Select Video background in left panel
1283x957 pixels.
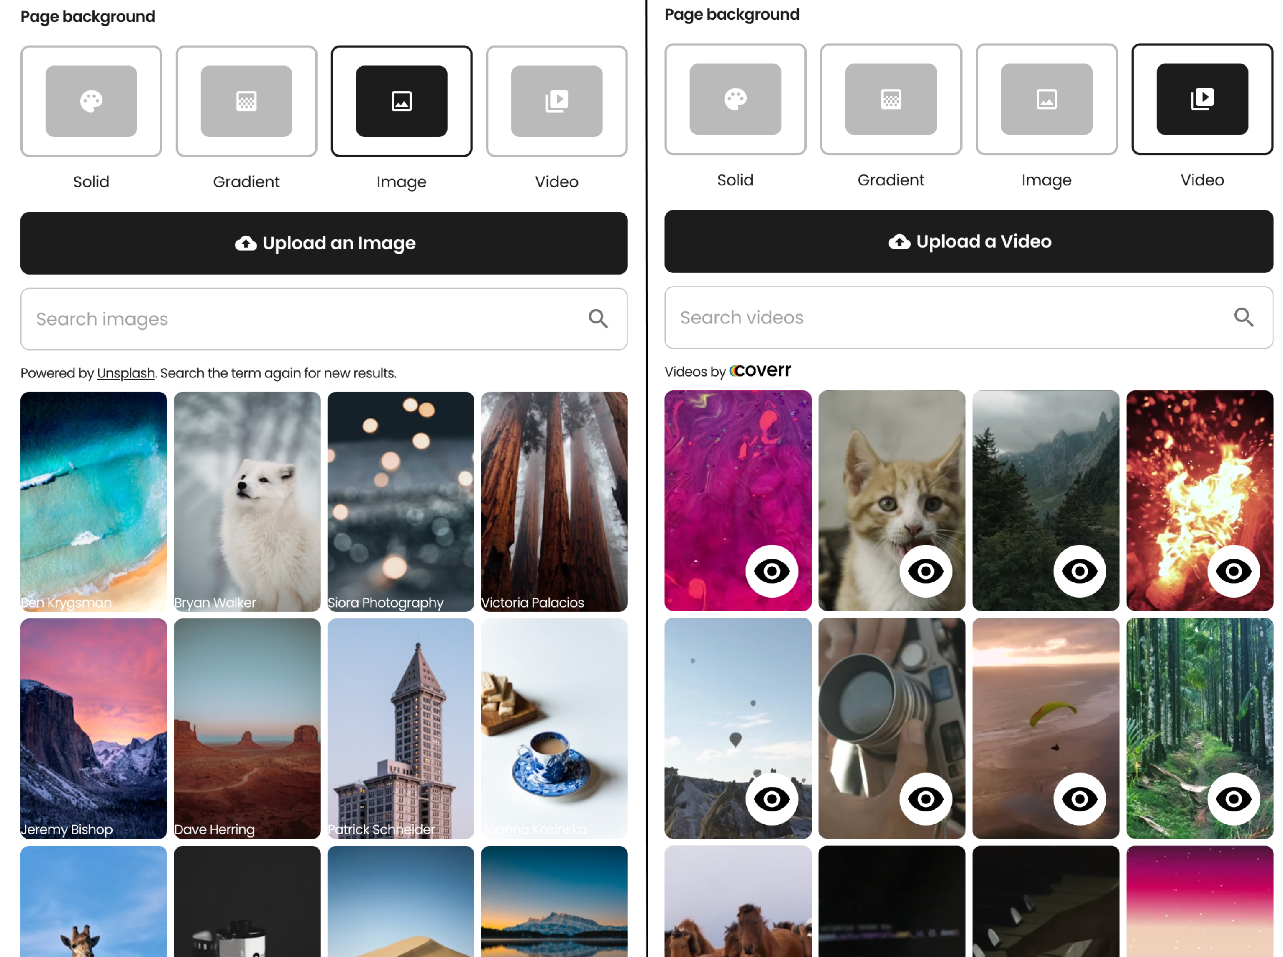pos(556,101)
